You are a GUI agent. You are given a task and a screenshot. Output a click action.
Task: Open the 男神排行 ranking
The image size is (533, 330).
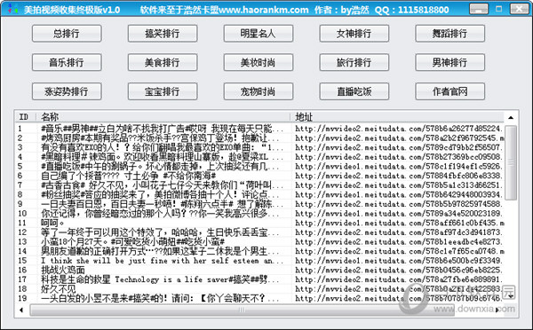pyautogui.click(x=450, y=62)
